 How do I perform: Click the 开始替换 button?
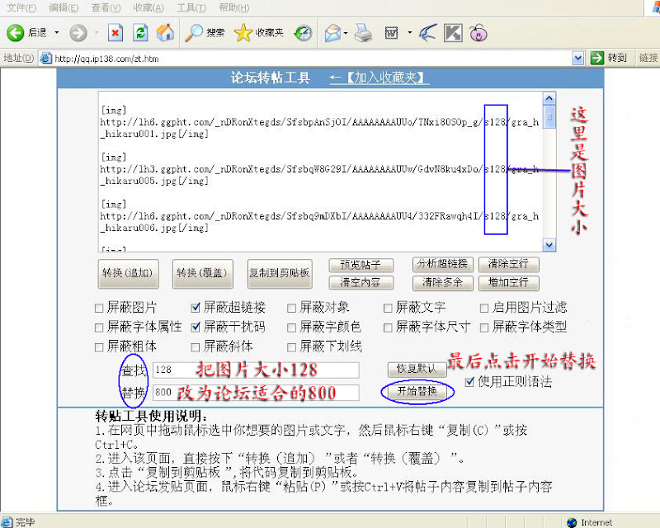point(417,392)
